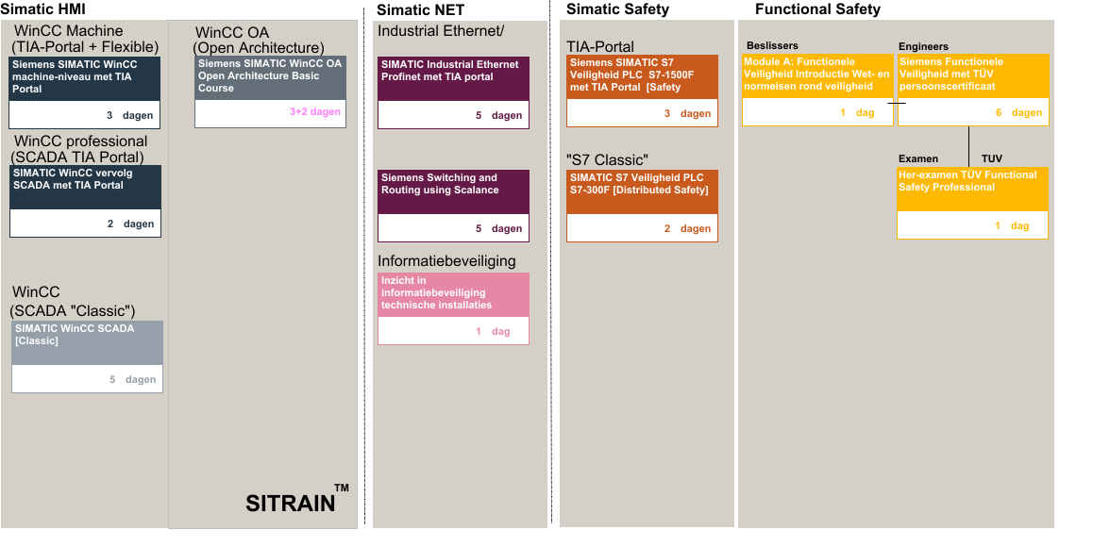The width and height of the screenshot is (1093, 547).
Task: Open the Module A Functionele Veiligheid Introductie course
Action: (x=817, y=75)
